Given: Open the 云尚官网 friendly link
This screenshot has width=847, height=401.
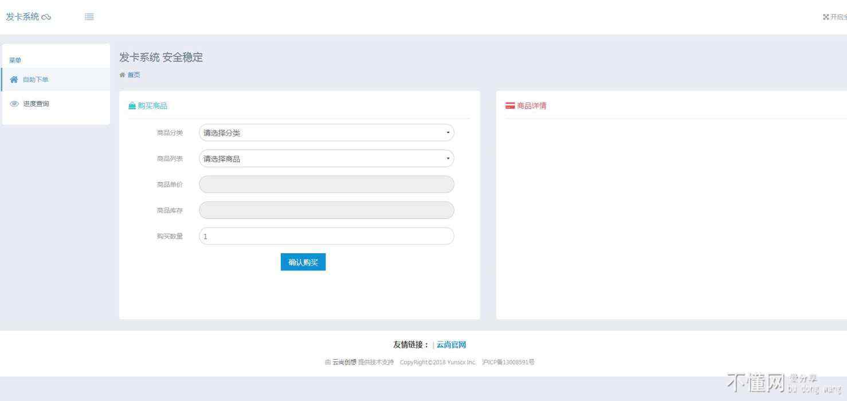Looking at the screenshot, I should 451,345.
